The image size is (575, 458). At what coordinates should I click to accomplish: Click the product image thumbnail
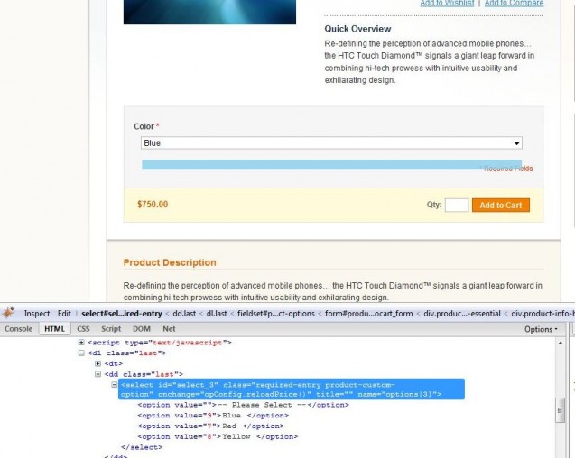click(x=209, y=12)
